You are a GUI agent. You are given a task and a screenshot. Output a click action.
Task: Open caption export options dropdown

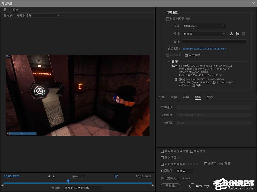pos(214,107)
